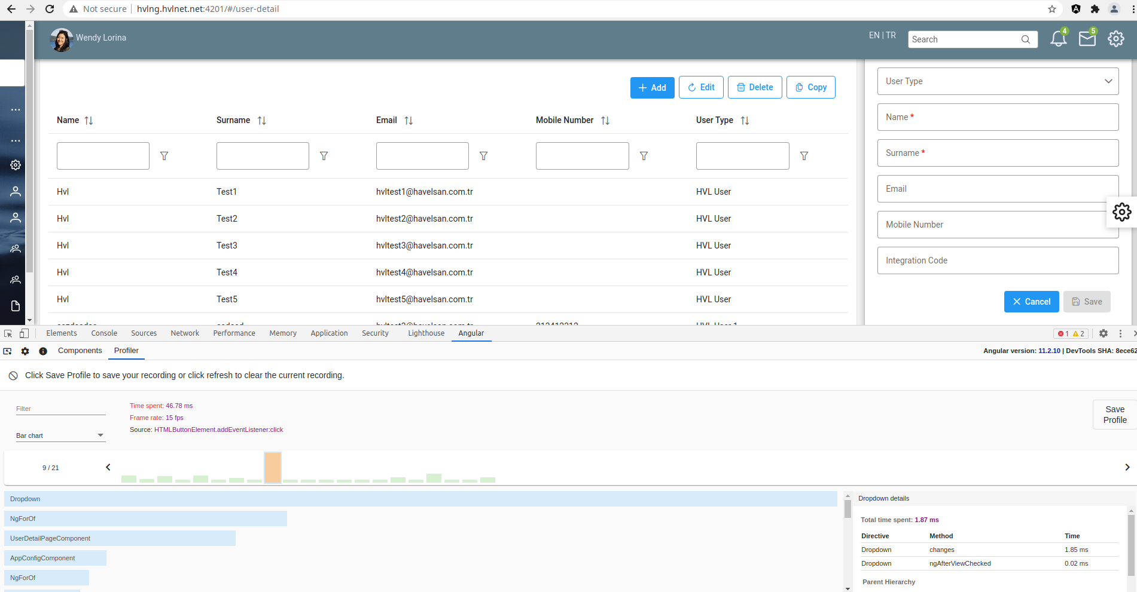Screen dimensions: 1137x592
Task: Open the notifications bell icon
Action: point(1058,39)
